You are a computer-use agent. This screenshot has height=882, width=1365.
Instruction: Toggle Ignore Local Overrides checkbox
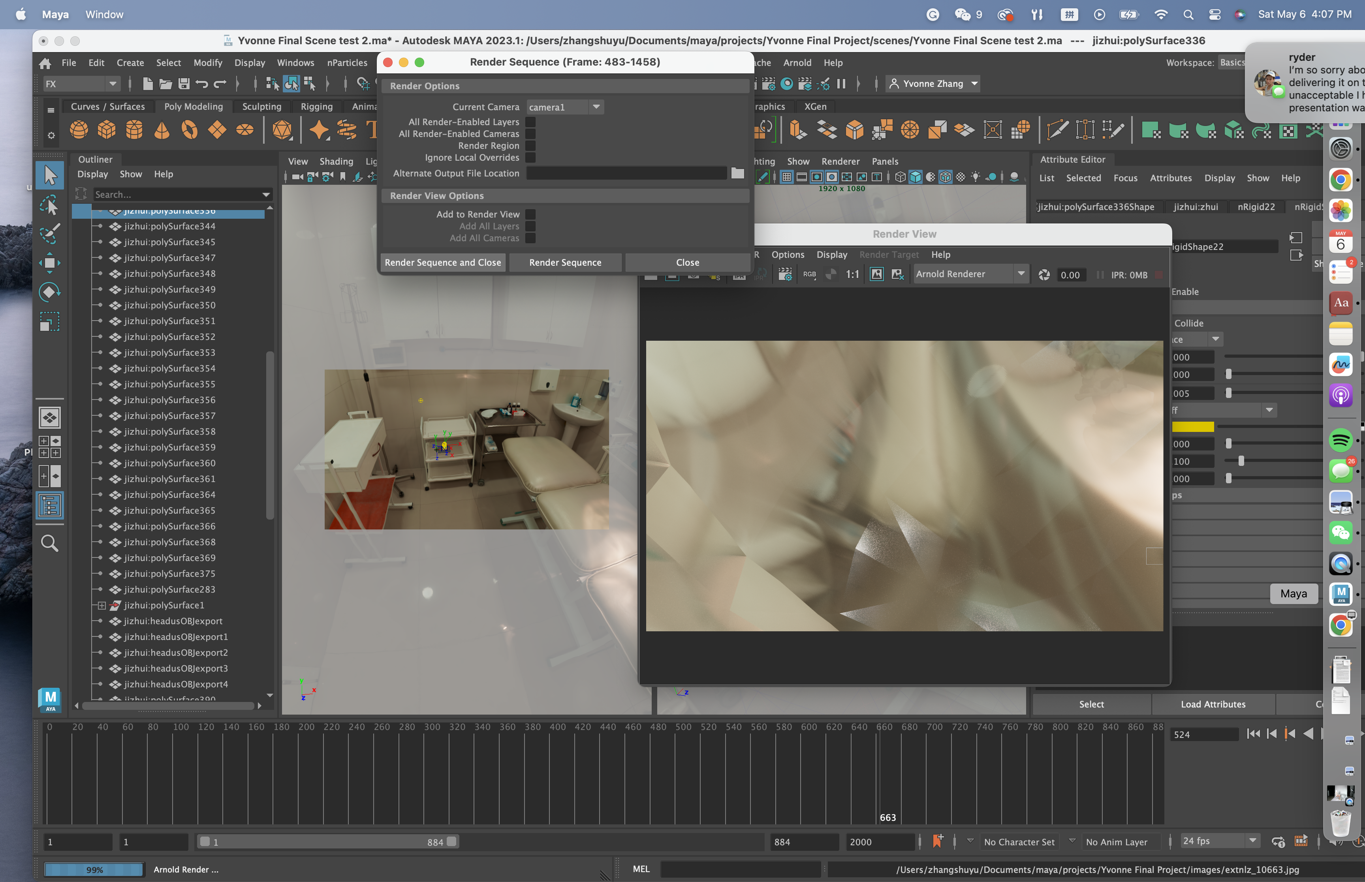click(530, 158)
